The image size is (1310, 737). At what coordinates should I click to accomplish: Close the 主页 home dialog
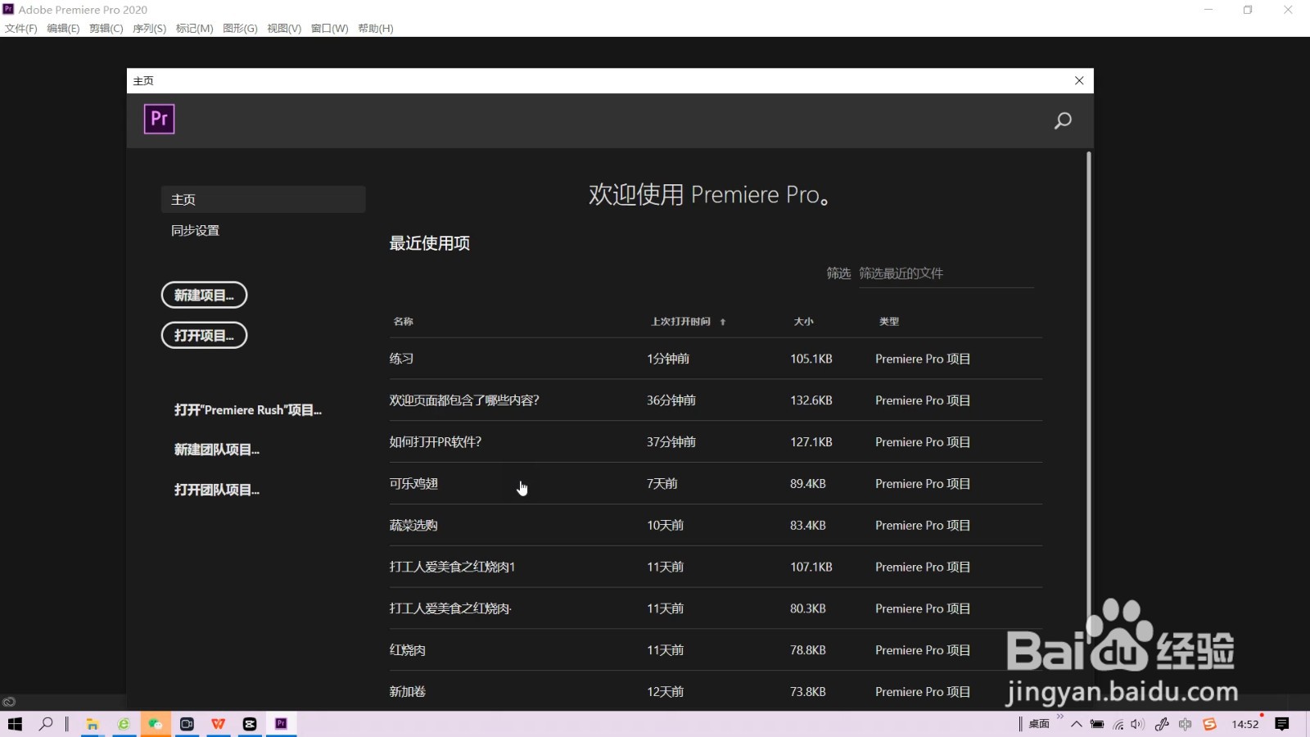(x=1079, y=80)
